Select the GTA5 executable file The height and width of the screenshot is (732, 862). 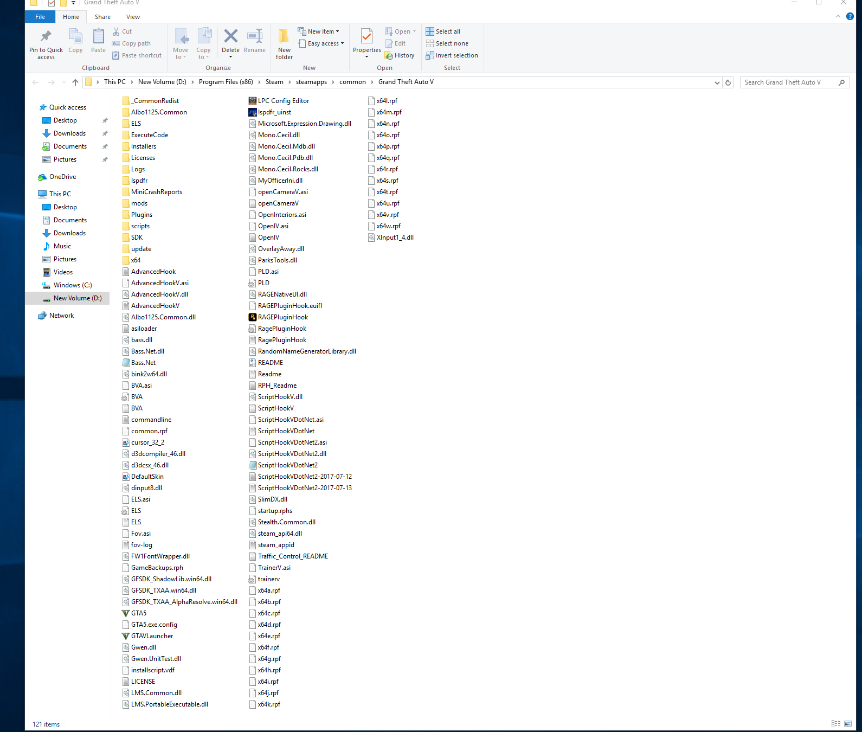134,613
